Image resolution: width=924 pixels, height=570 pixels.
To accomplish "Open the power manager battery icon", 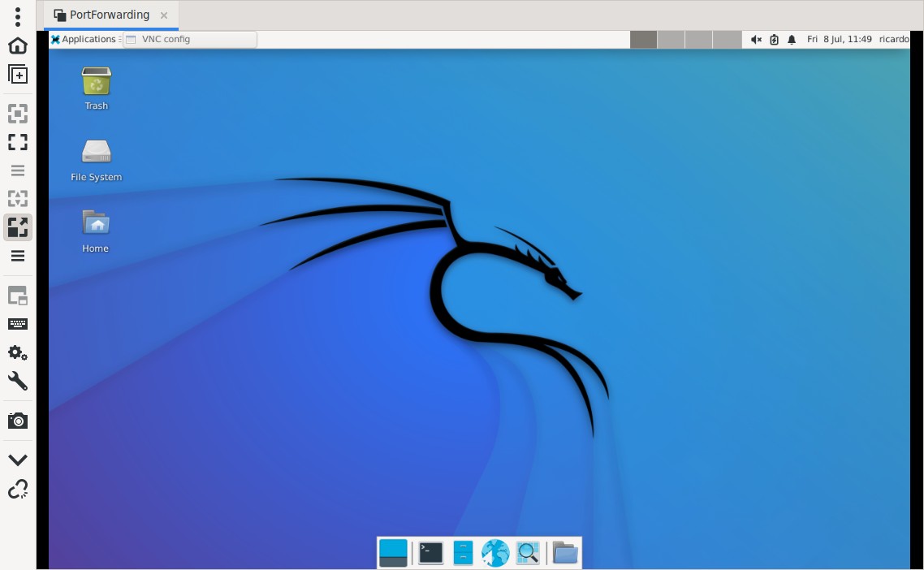I will point(775,40).
